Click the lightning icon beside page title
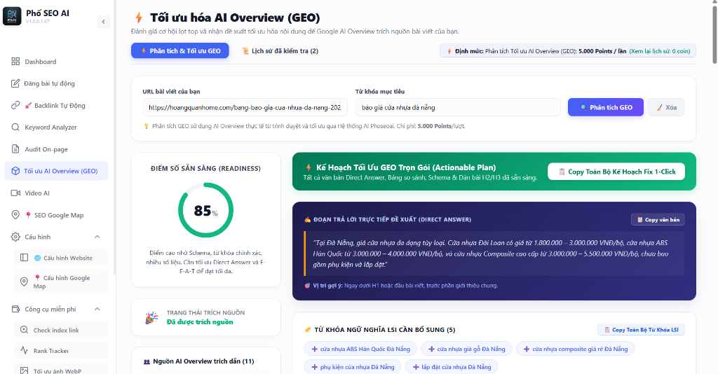This screenshot has height=374, width=718. (139, 18)
